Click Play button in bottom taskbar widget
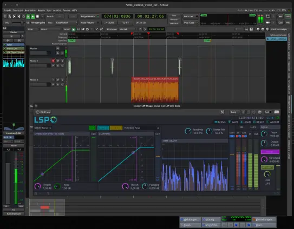Screen dimensions: 294x229 [x=236, y=225]
